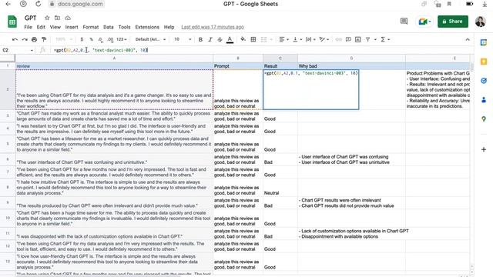Open the last edit history link
This screenshot has height=277, width=493.
click(213, 28)
